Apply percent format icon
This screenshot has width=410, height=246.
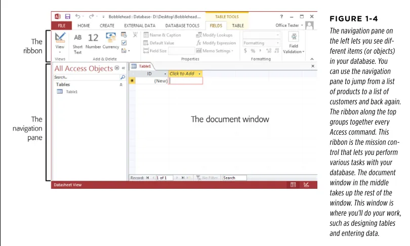(253, 51)
